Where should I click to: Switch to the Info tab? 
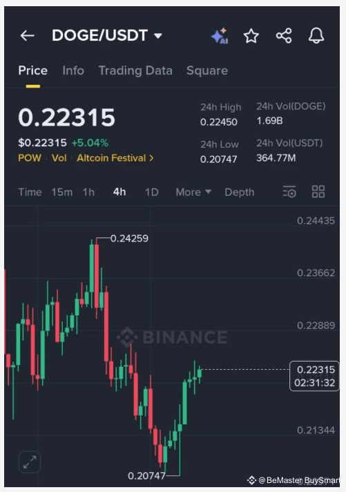(x=73, y=70)
